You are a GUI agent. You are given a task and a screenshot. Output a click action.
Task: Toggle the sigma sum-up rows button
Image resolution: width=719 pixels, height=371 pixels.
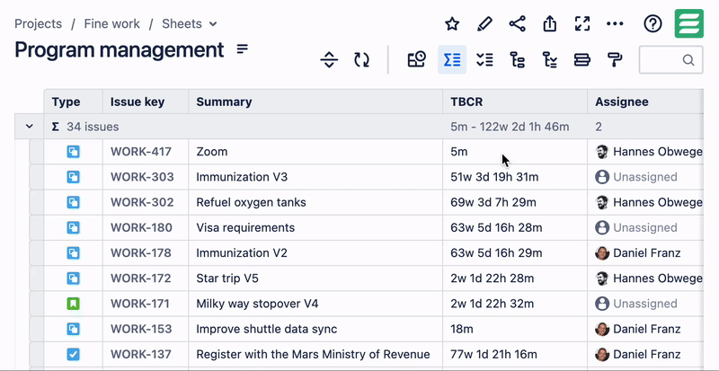click(x=452, y=59)
